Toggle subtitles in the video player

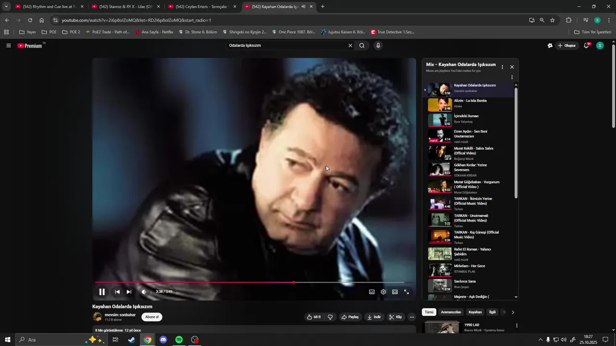[x=372, y=292]
